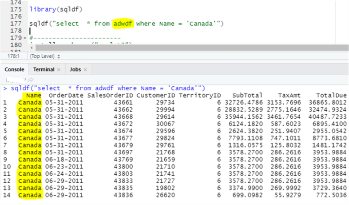Click the cursor position indicator 178:1

pos(14,56)
